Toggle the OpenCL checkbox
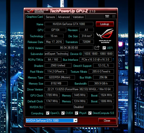144x133 pixels. pos(48,113)
